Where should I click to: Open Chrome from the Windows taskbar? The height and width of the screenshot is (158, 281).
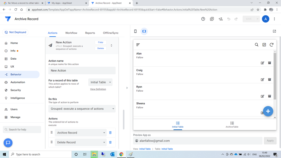[121, 154]
